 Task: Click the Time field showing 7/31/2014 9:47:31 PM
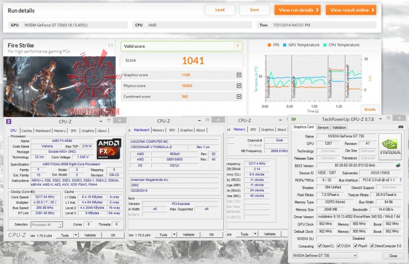323,26
